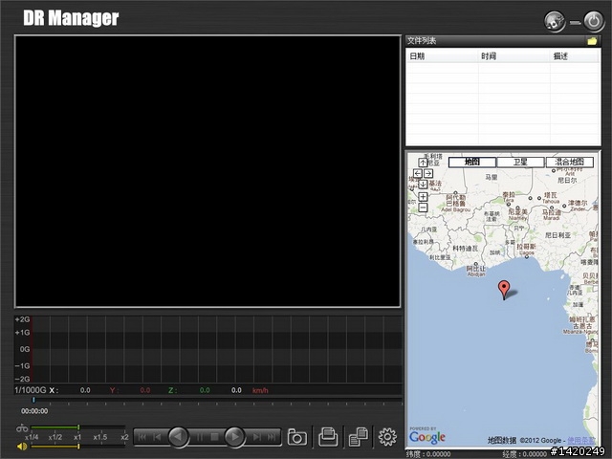Click the km/h speed readout
The width and height of the screenshot is (612, 459).
[x=260, y=390]
